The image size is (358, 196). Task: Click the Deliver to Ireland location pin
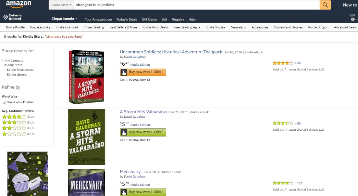tap(5, 17)
